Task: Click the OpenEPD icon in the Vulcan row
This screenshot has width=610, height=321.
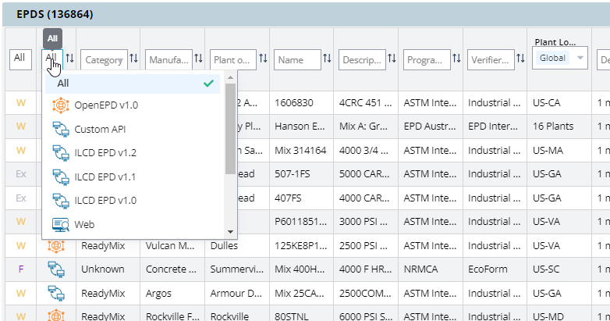Action: click(x=56, y=246)
